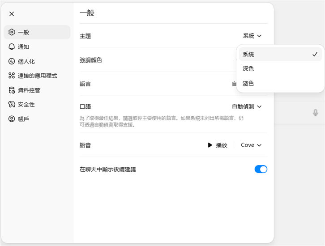Click the 主題 setting label
The height and width of the screenshot is (246, 325).
(85, 36)
